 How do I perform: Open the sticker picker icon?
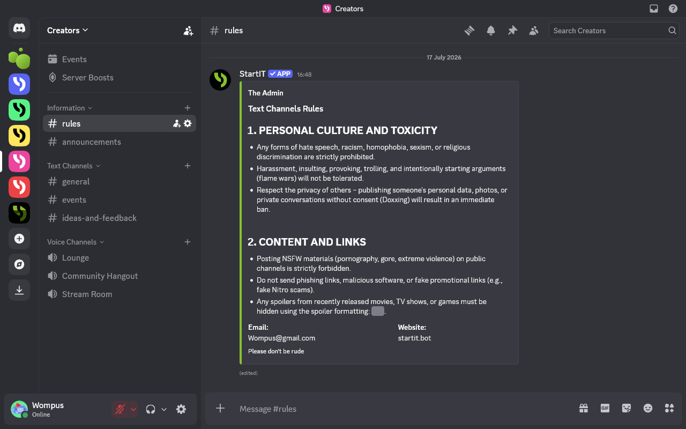(x=627, y=409)
